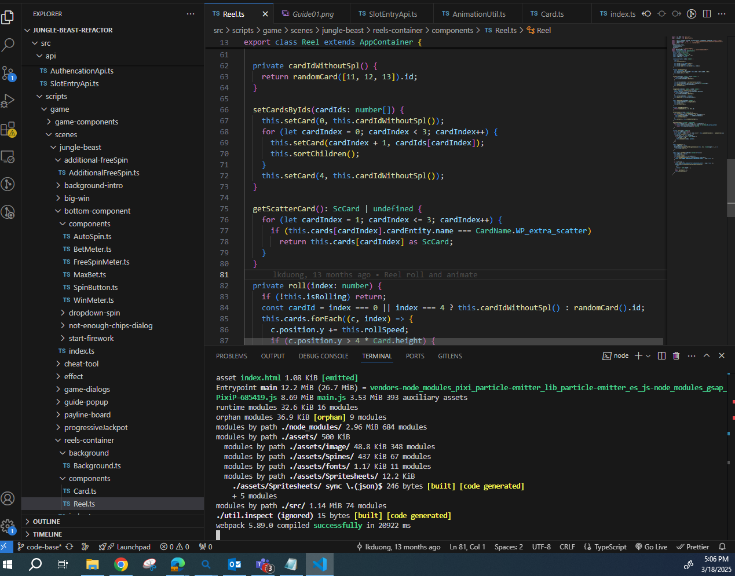Split the editor to the right
This screenshot has width=735, height=576.
(707, 14)
